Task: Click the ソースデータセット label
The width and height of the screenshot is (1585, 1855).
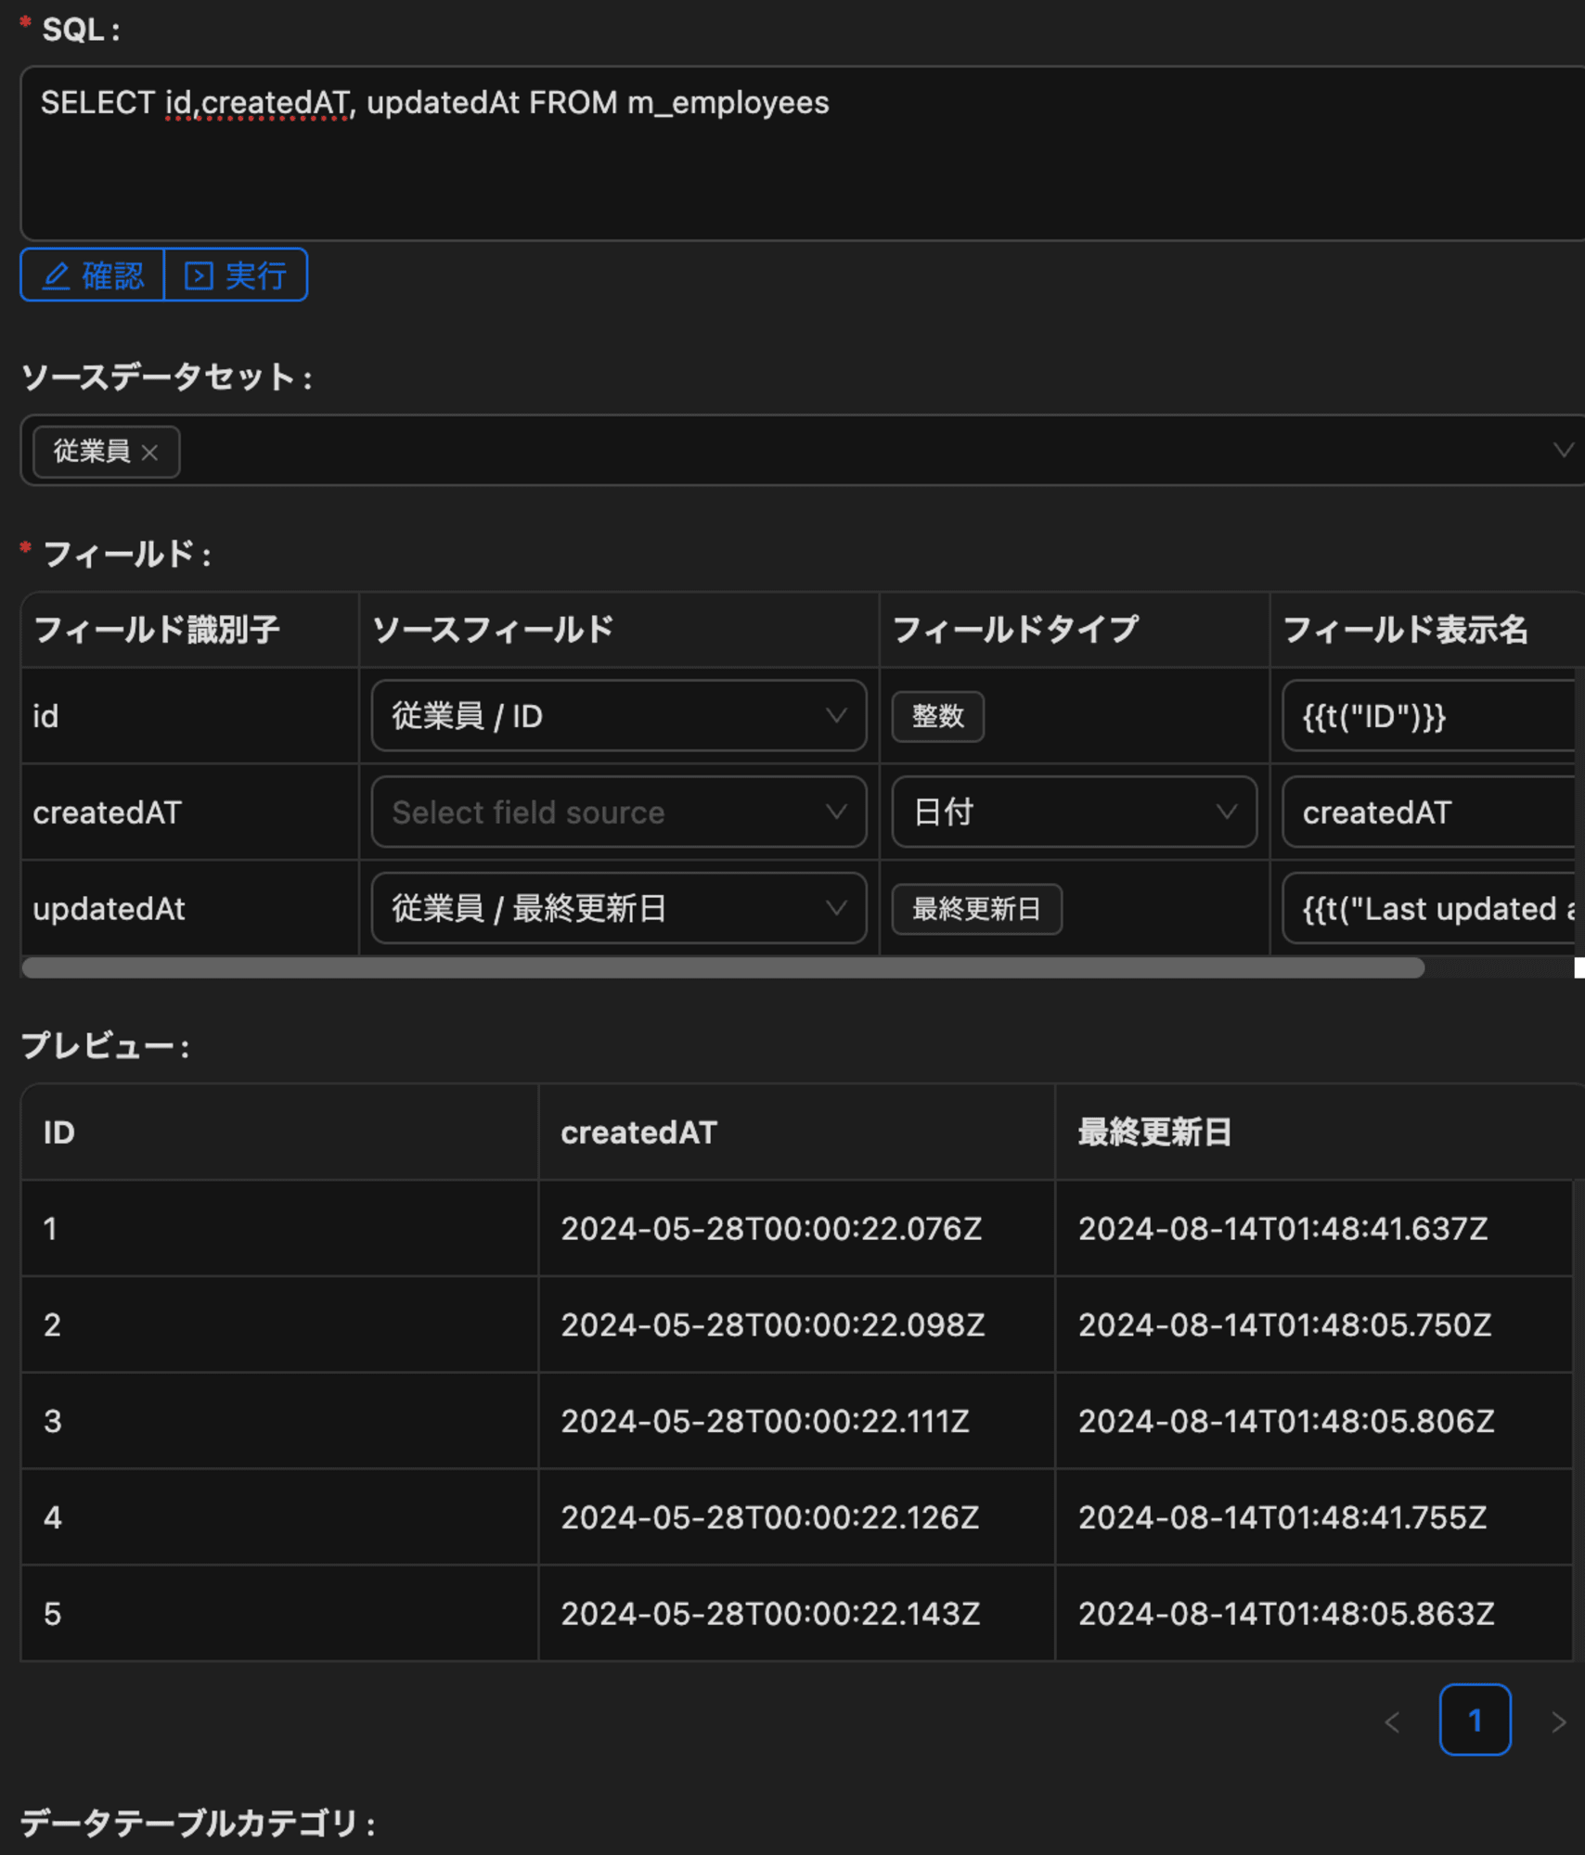Action: point(166,377)
